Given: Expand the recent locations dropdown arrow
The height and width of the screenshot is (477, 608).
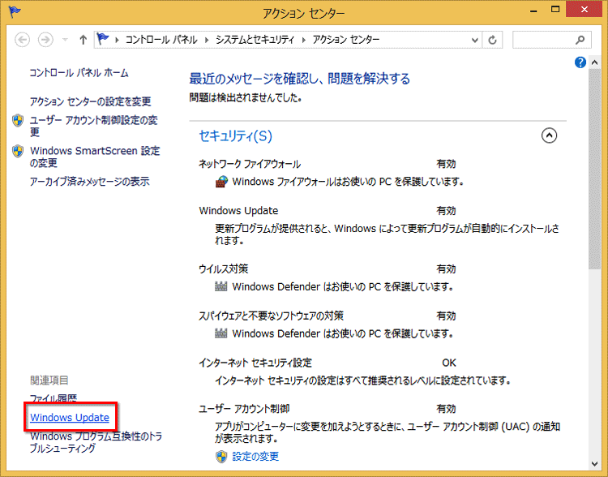Looking at the screenshot, I should [65, 40].
